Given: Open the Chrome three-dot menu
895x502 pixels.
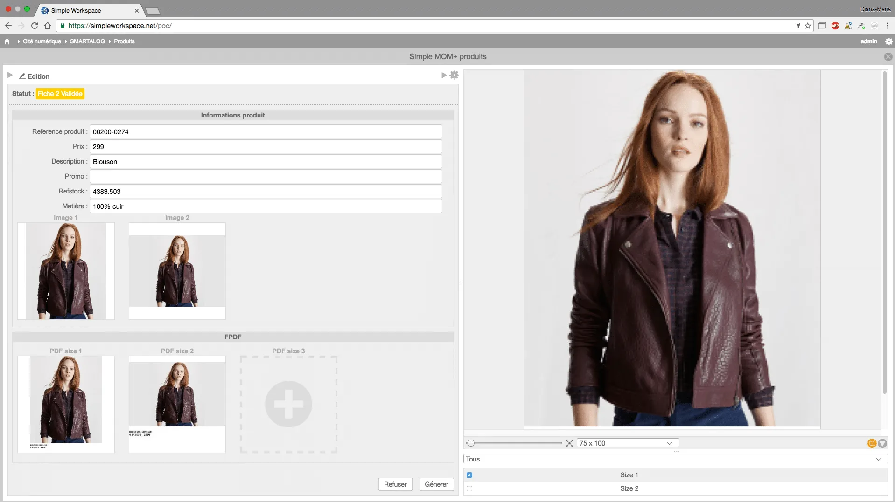Looking at the screenshot, I should point(888,26).
